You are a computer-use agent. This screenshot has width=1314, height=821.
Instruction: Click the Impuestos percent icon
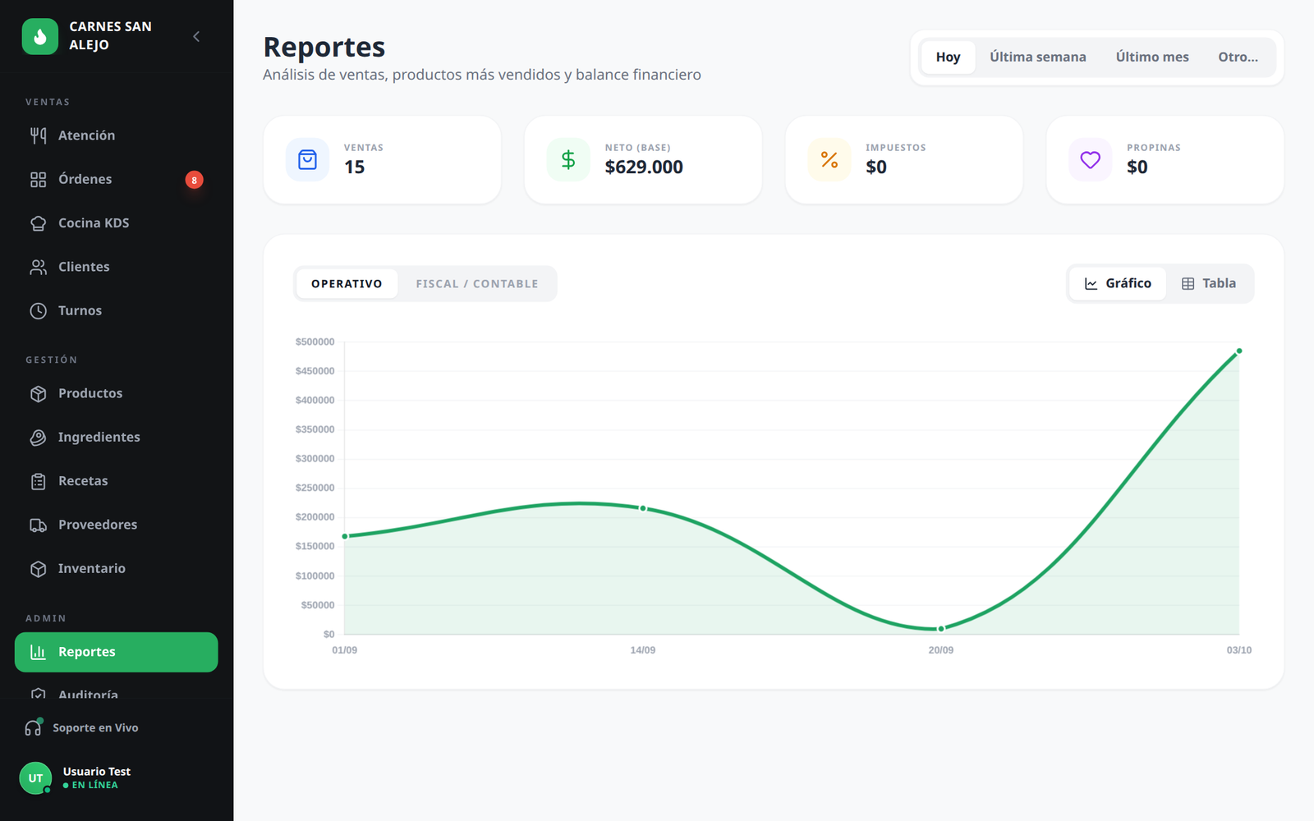click(x=829, y=159)
